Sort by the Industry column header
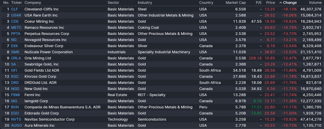This screenshot has width=324, height=129. pyautogui.click(x=145, y=3)
